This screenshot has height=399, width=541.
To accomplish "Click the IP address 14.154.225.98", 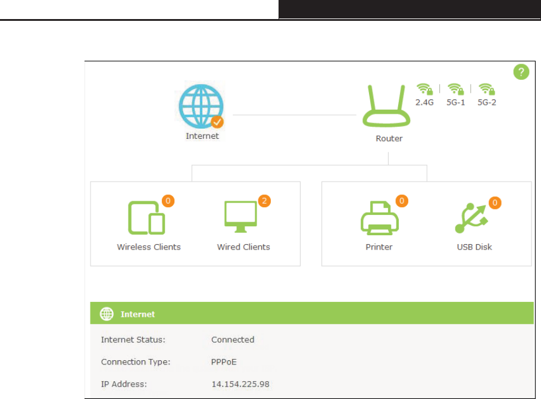I will 240,384.
